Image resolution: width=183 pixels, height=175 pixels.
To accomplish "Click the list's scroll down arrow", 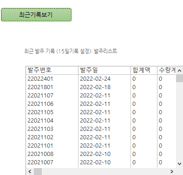I will (x=179, y=164).
